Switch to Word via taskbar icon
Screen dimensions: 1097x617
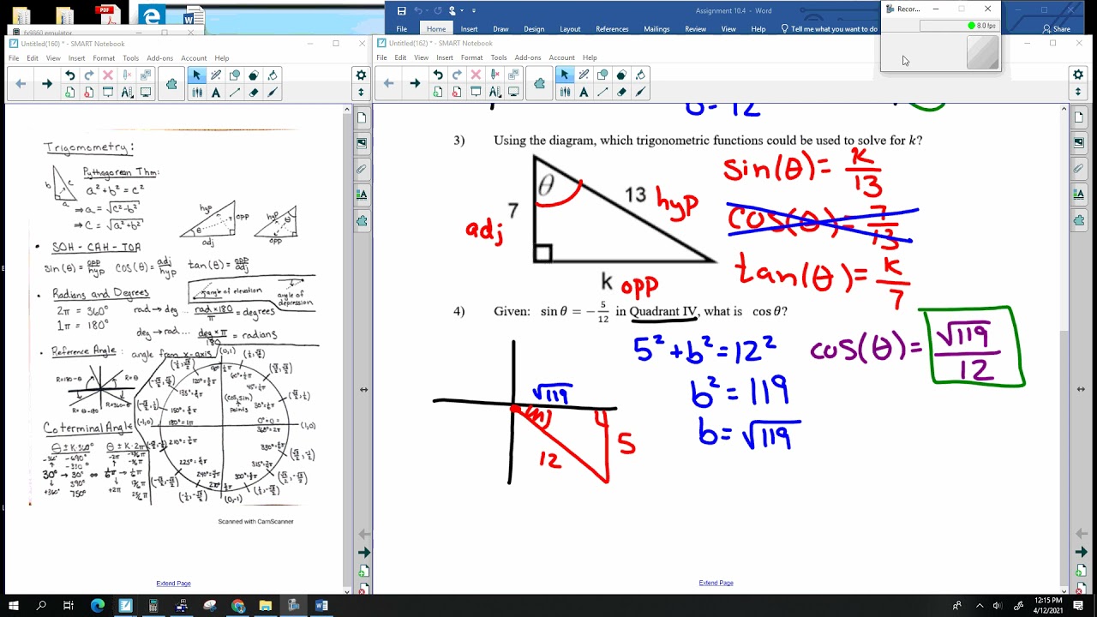point(321,605)
